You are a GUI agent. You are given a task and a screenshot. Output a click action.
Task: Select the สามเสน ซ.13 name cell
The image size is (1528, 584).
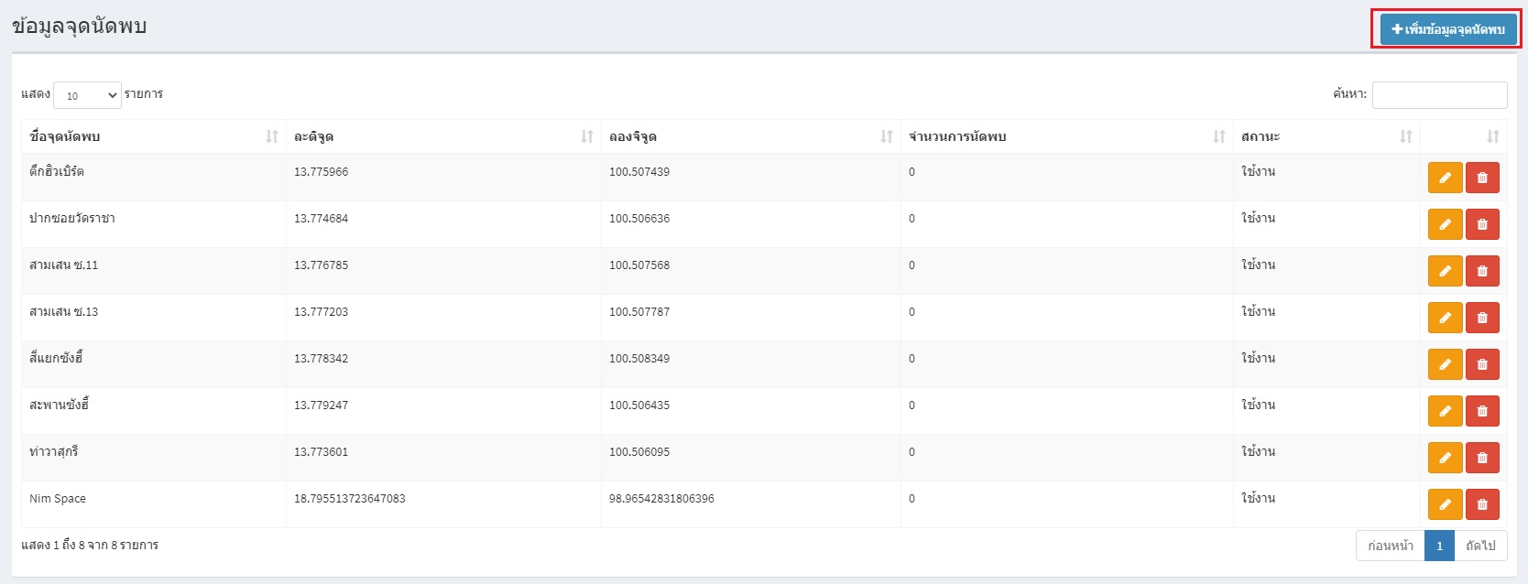pyautogui.click(x=154, y=318)
